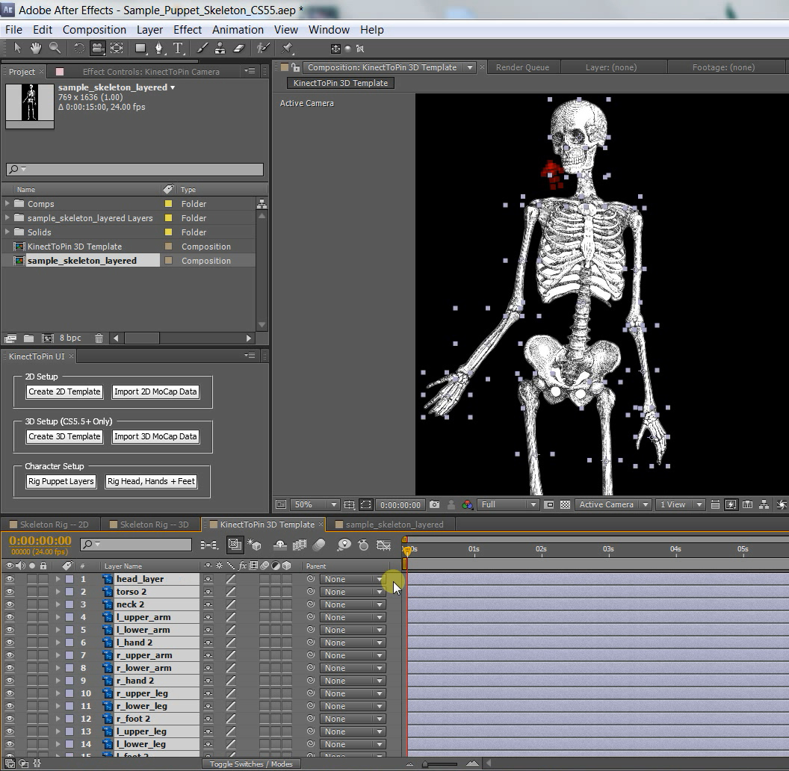The width and height of the screenshot is (789, 771).
Task: Click the new composition icon in Project panel
Action: click(47, 338)
